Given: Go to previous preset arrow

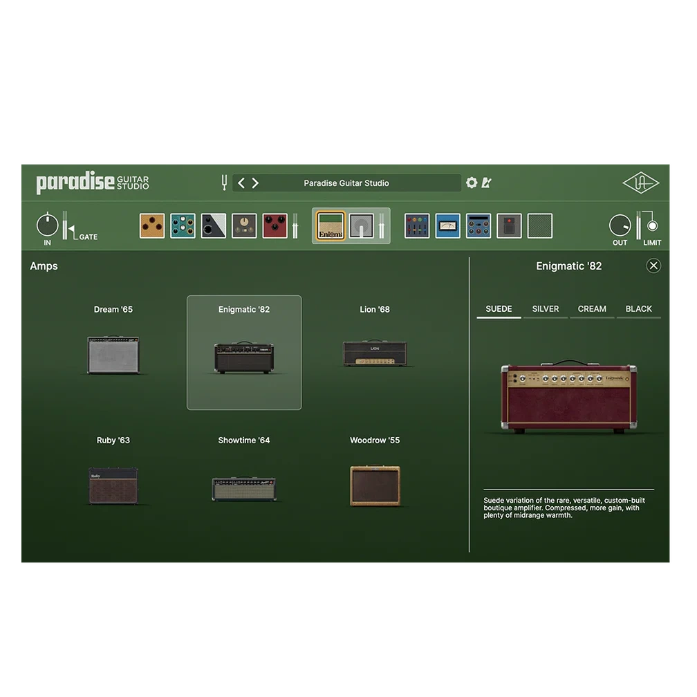Looking at the screenshot, I should [x=241, y=183].
